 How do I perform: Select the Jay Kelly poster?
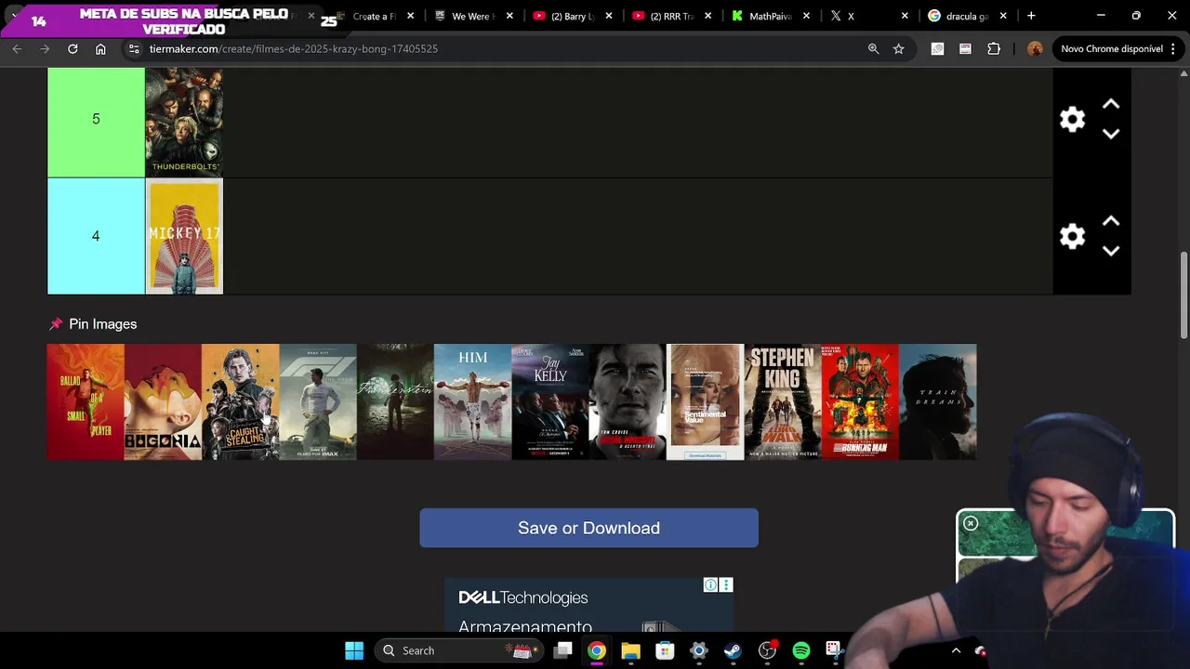click(550, 401)
